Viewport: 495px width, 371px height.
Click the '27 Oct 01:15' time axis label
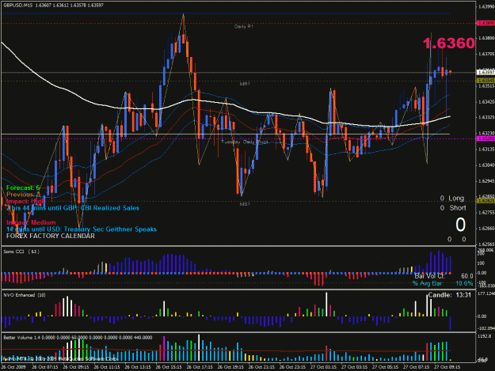(x=323, y=367)
